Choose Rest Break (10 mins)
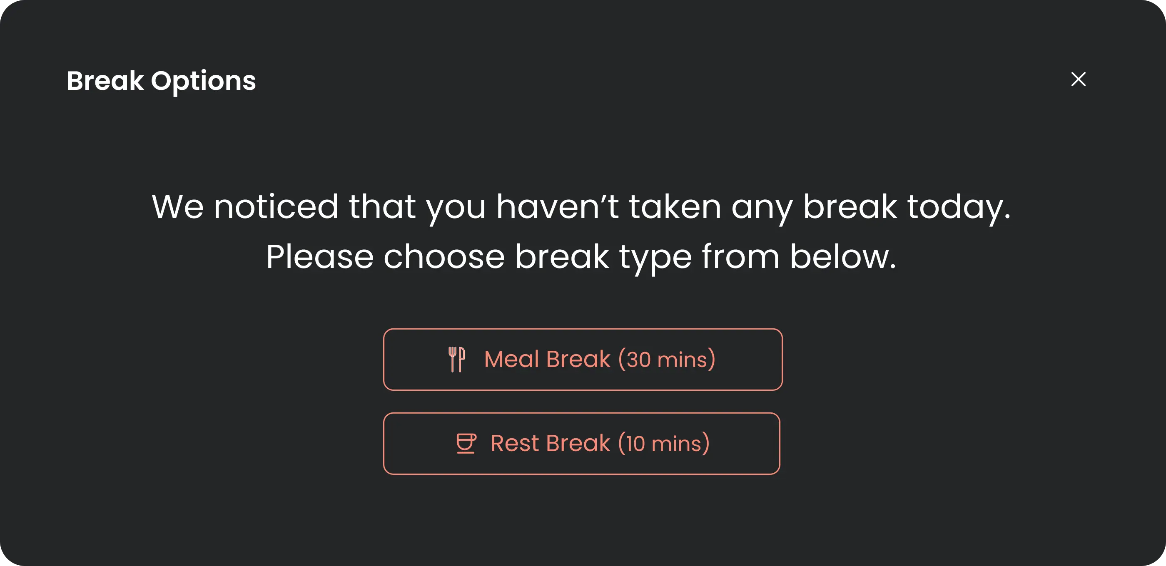 click(582, 443)
